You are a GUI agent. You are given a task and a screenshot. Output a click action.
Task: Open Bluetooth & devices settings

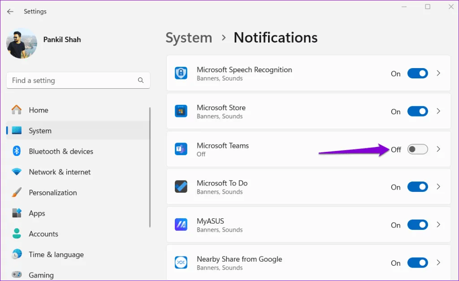tap(61, 151)
